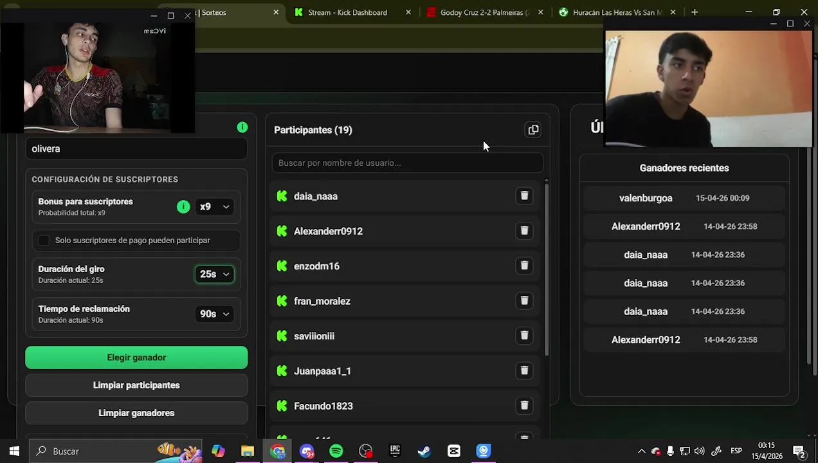Click Kick logo next to daia_naaa
This screenshot has width=818, height=463.
click(x=282, y=196)
